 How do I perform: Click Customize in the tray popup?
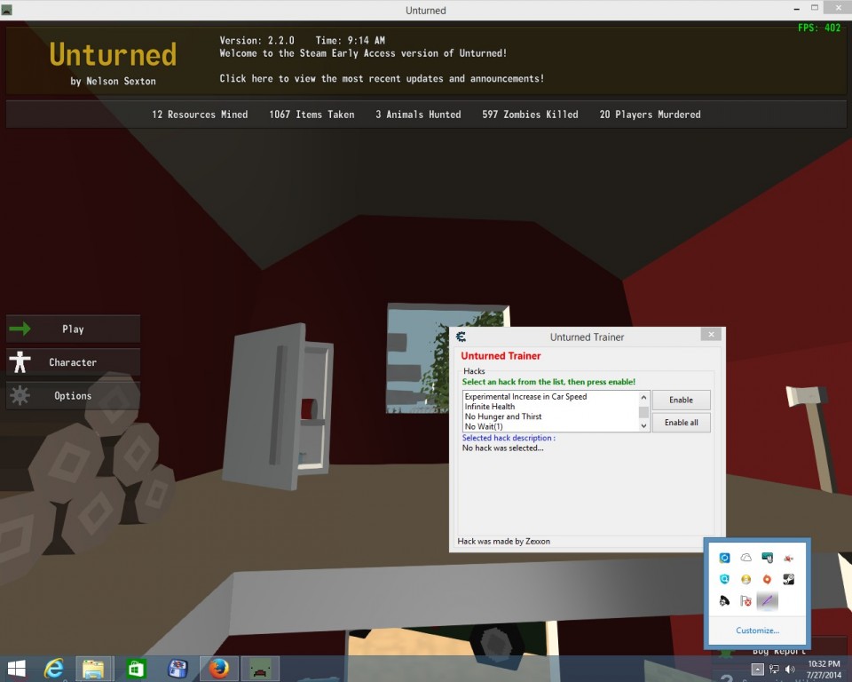coord(757,630)
